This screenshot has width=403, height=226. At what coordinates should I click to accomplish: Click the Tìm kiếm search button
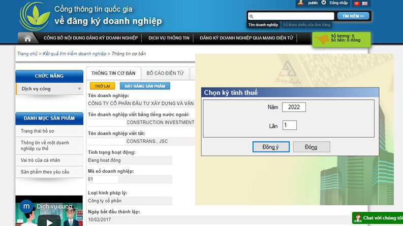pos(353,16)
